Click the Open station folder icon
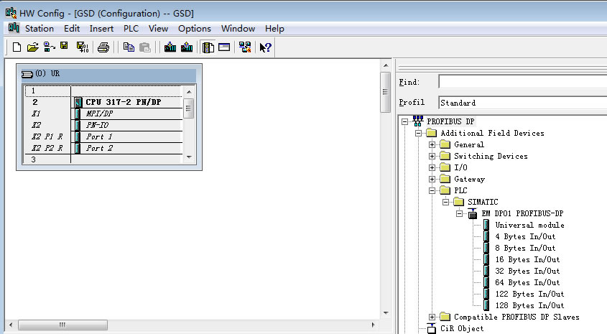Viewport: 607px width, 334px height. [33, 47]
